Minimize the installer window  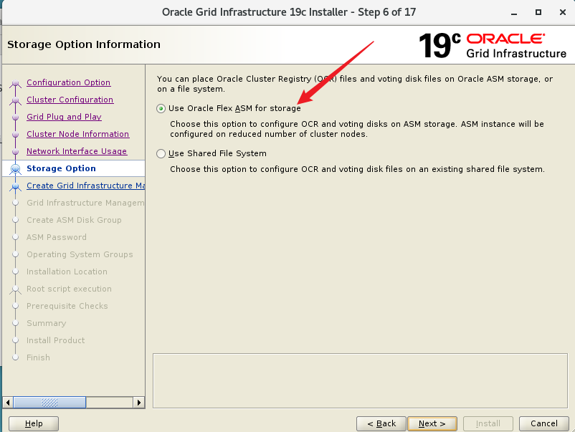514,12
